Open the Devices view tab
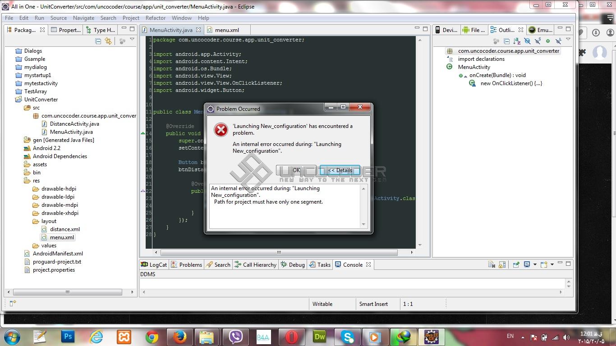This screenshot has width=616, height=346. 446,30
